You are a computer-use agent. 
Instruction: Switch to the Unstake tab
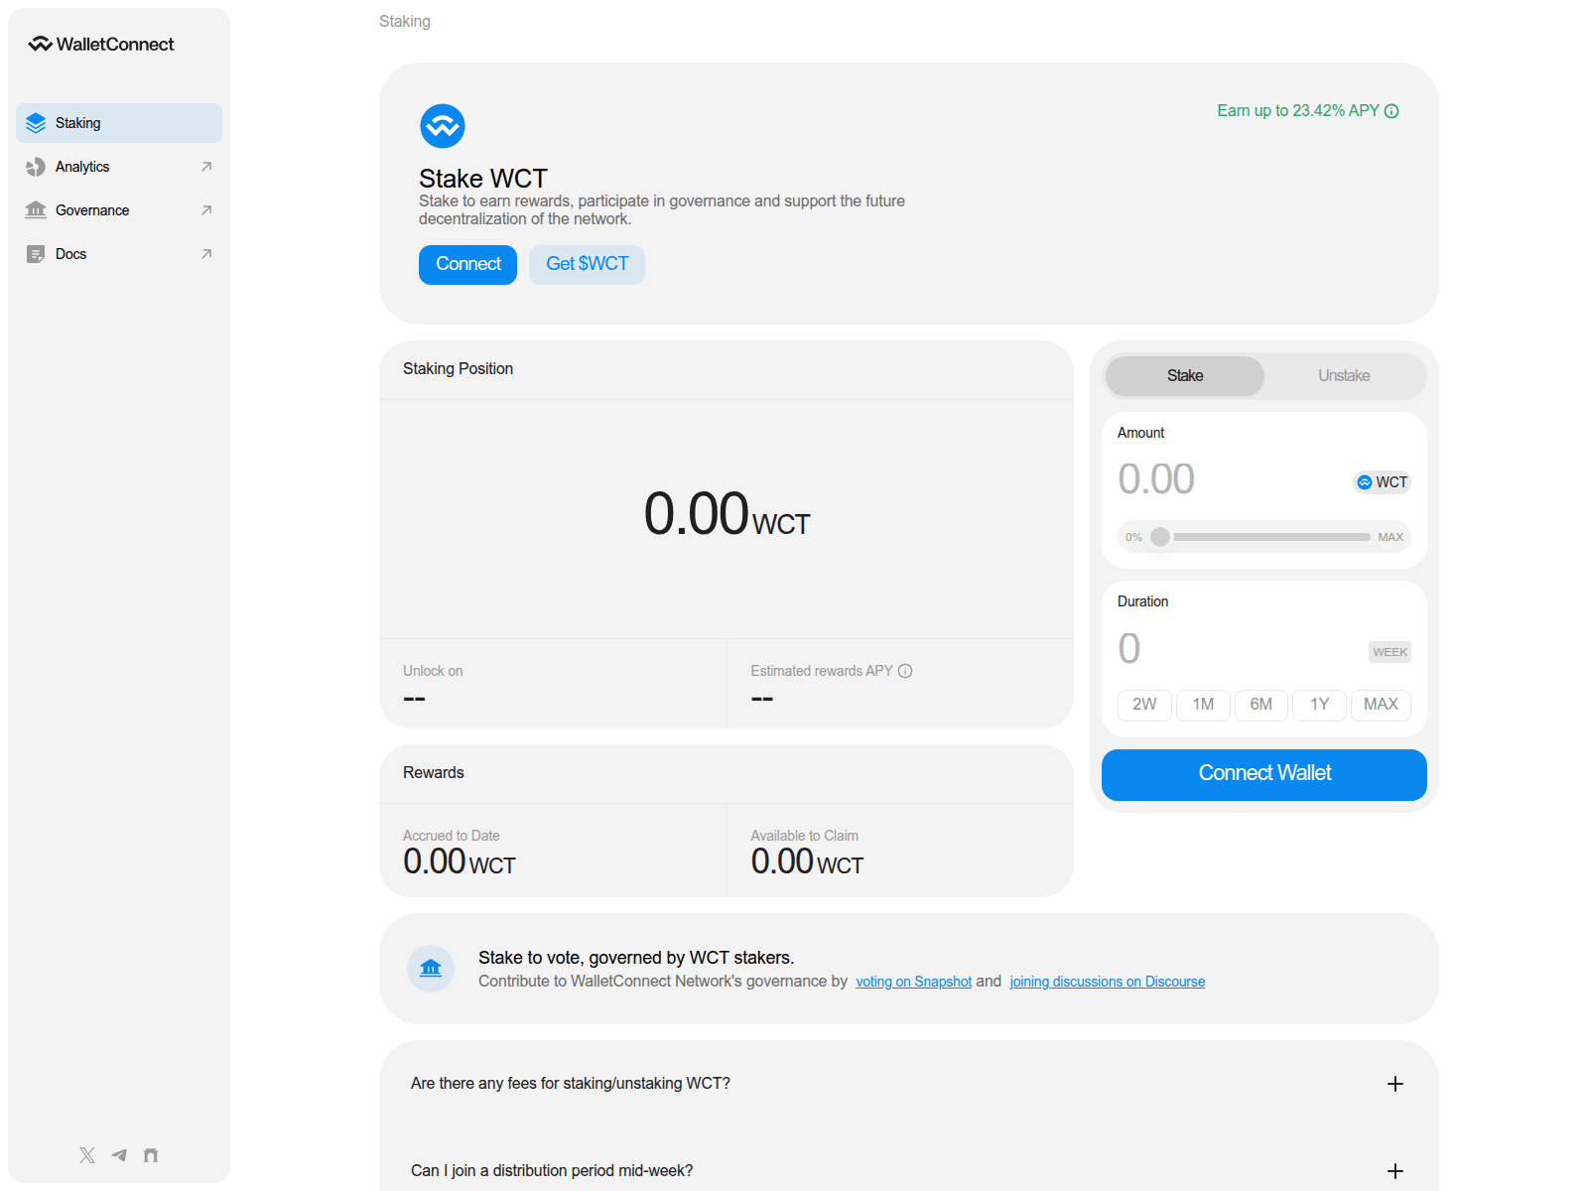click(1344, 375)
